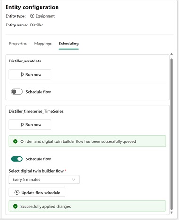Click the Distiller_assetdata heading

click(x=25, y=61)
